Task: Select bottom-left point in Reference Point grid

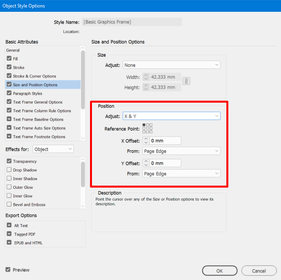Action: (144, 132)
